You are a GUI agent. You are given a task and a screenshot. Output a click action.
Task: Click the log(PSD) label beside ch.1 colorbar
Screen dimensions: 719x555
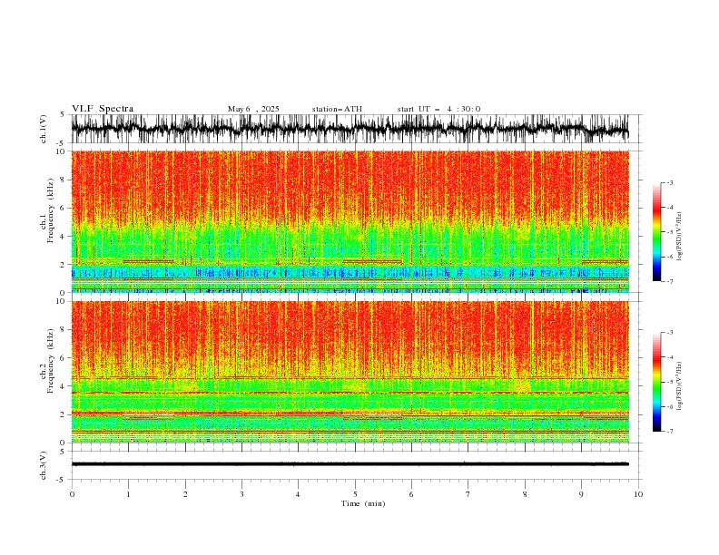tap(680, 237)
